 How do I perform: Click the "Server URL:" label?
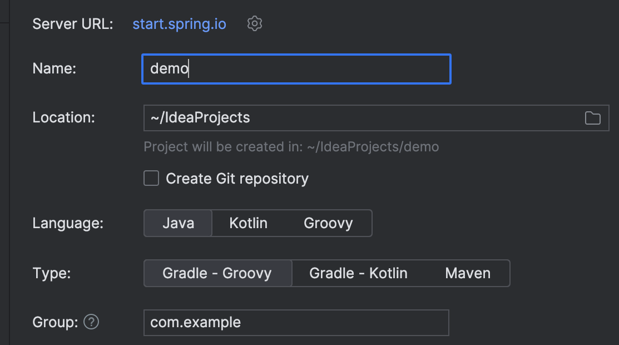[73, 24]
